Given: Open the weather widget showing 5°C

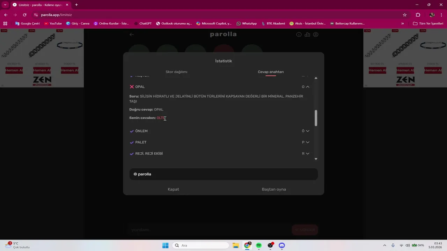Looking at the screenshot, I should click(x=17, y=245).
